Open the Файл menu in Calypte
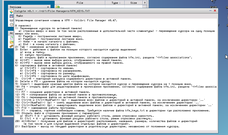 19,16
